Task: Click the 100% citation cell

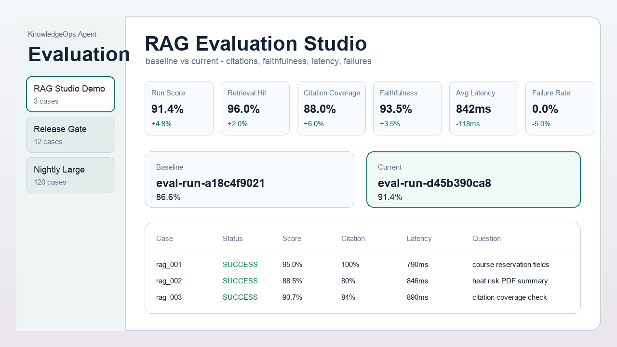Action: point(350,265)
